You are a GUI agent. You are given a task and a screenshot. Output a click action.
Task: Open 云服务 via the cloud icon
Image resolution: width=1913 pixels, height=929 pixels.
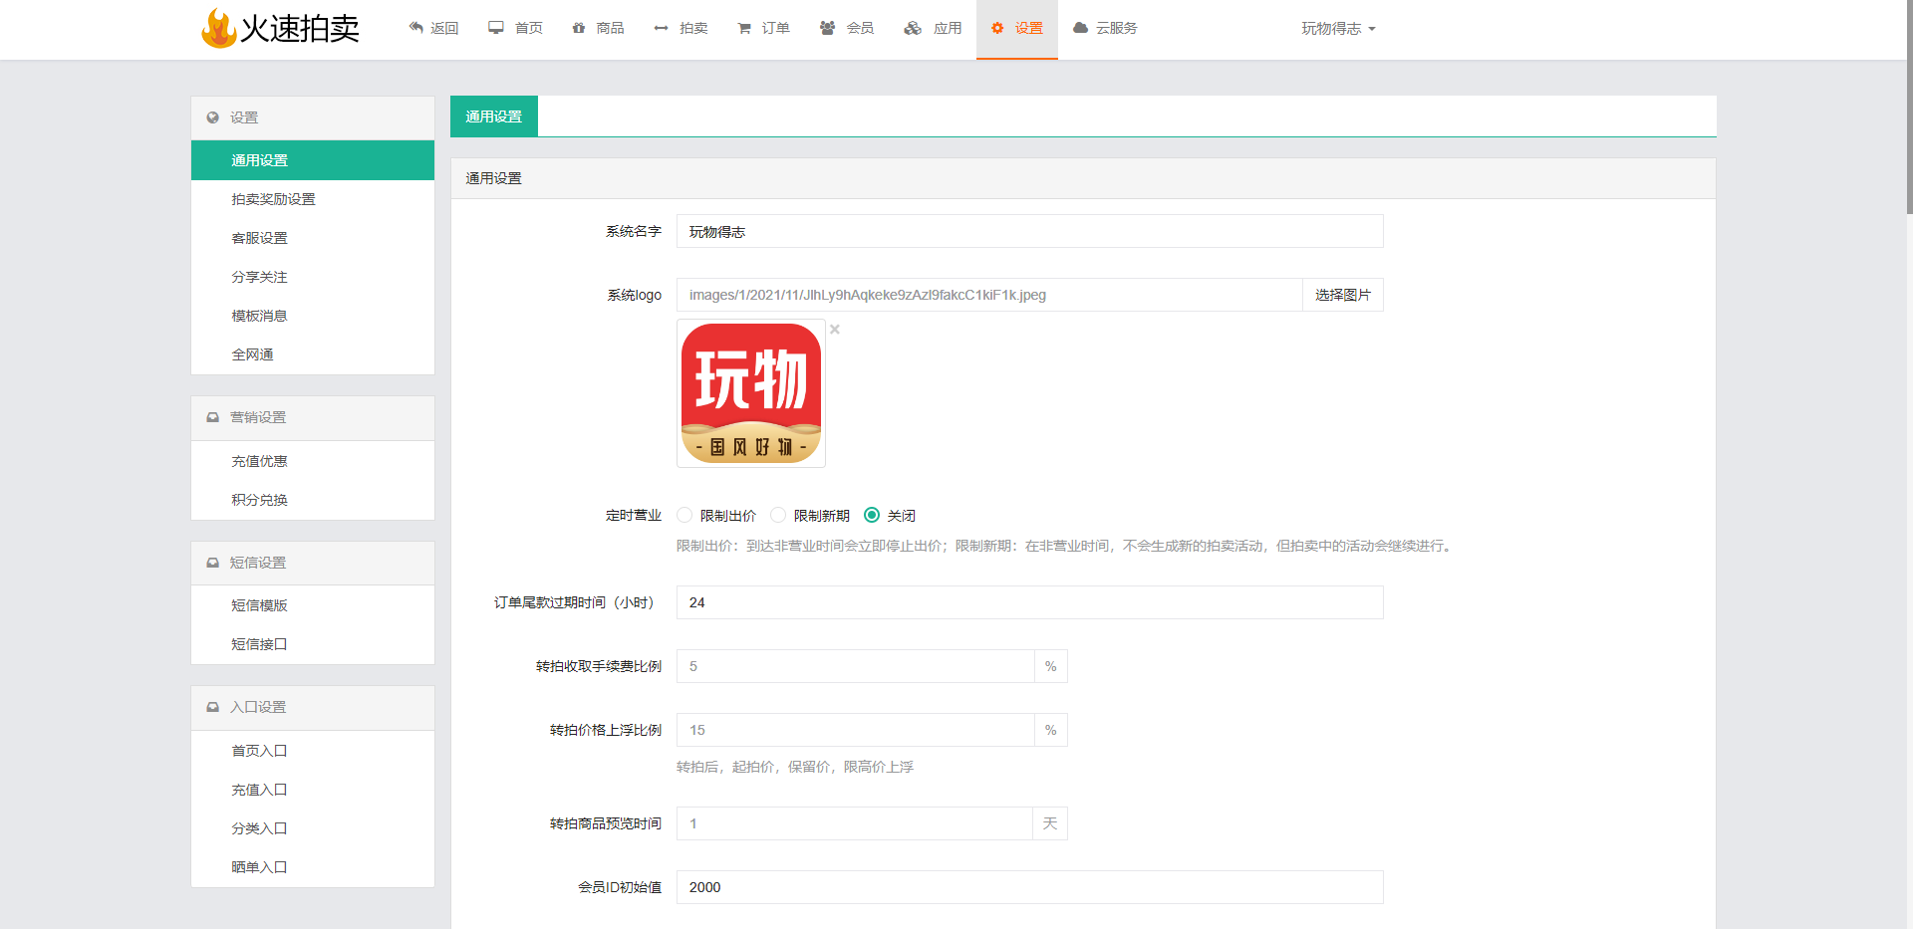(1080, 28)
